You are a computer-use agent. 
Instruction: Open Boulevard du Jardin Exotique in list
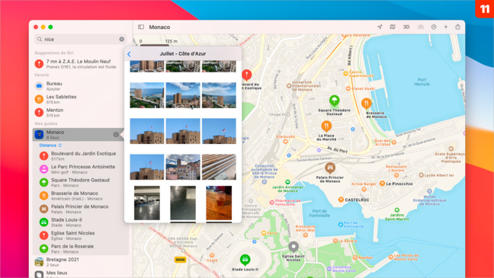click(x=81, y=156)
